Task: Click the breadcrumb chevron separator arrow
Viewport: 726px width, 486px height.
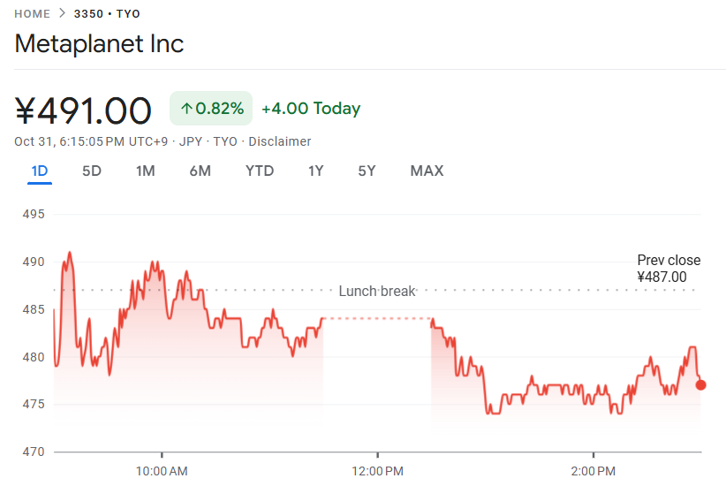Action: coord(62,14)
